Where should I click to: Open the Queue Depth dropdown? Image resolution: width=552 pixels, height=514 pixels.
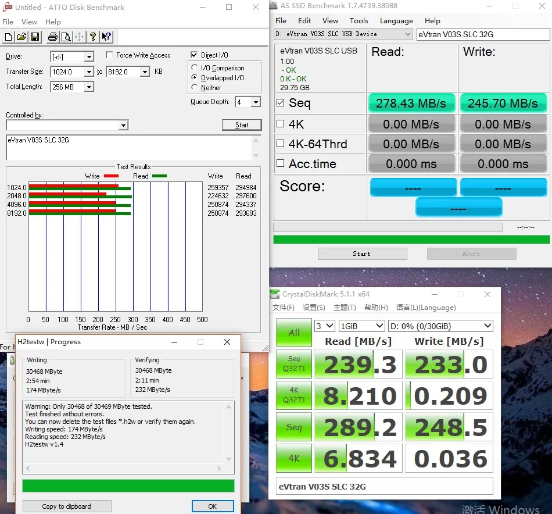(x=256, y=102)
